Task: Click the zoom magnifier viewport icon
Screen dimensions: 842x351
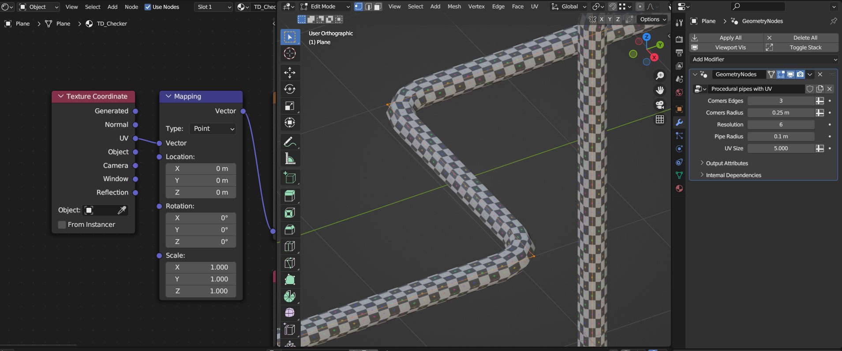Action: coord(660,76)
